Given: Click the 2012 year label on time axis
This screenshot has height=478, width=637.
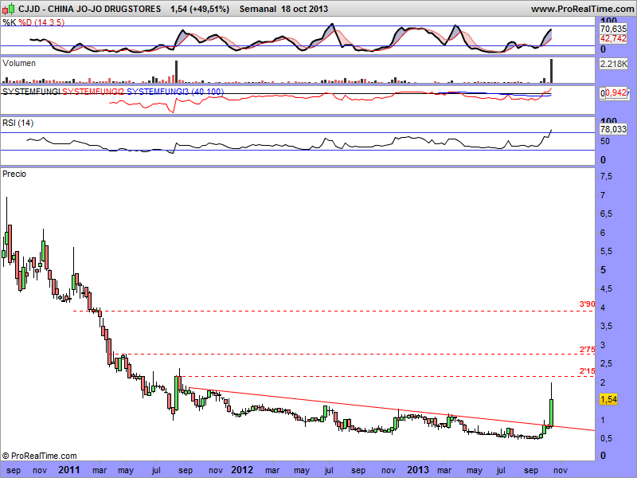Looking at the screenshot, I should [242, 470].
